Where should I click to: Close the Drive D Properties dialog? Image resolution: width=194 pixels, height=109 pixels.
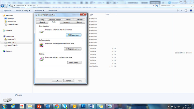pyautogui.click(x=83, y=14)
